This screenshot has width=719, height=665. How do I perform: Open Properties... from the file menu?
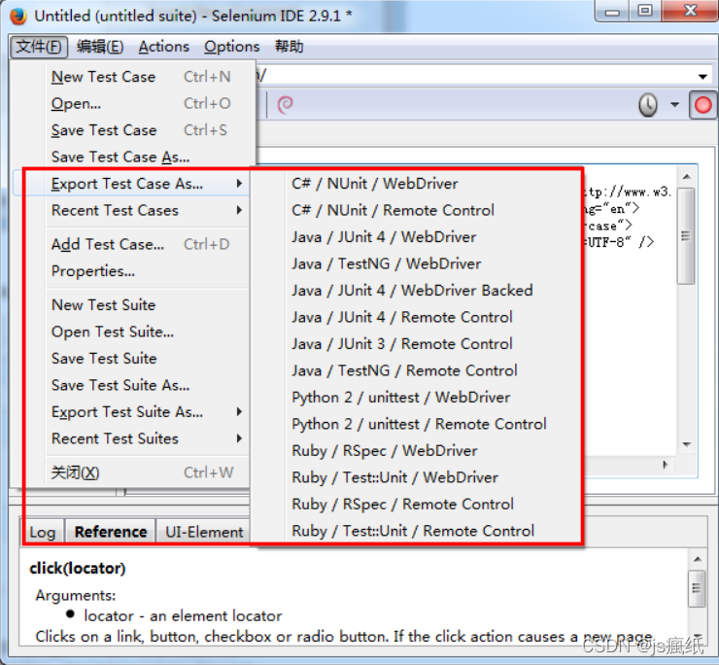click(x=133, y=271)
